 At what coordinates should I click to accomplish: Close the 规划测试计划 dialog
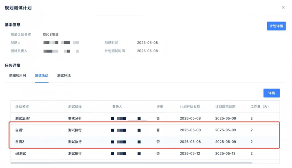[283, 7]
